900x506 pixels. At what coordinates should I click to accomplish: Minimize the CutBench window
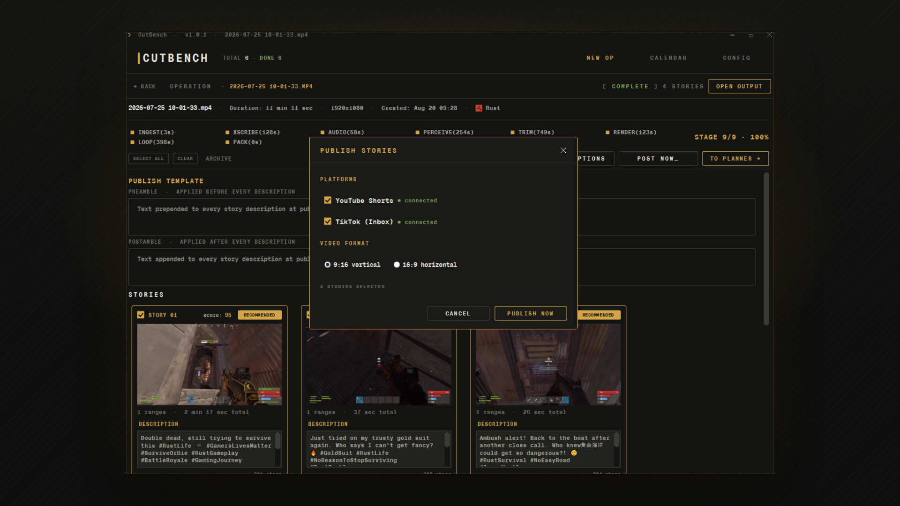coord(732,35)
